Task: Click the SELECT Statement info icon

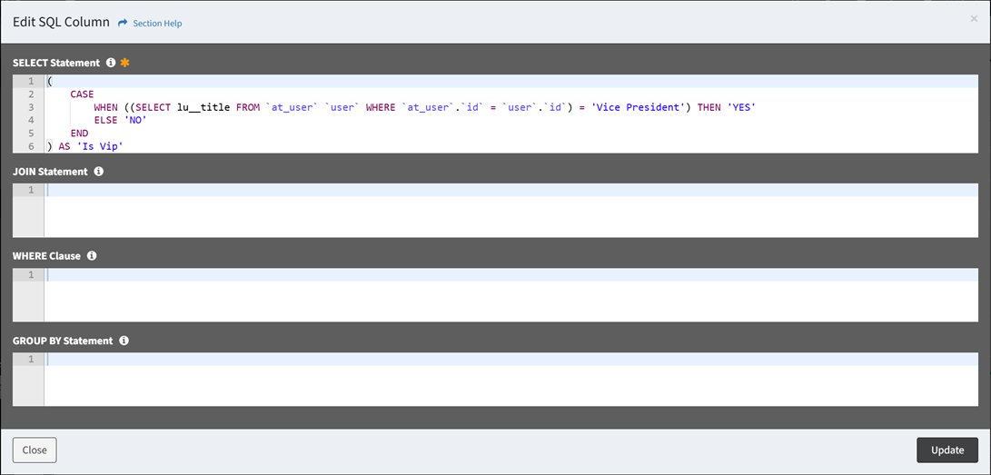Action: pos(111,63)
